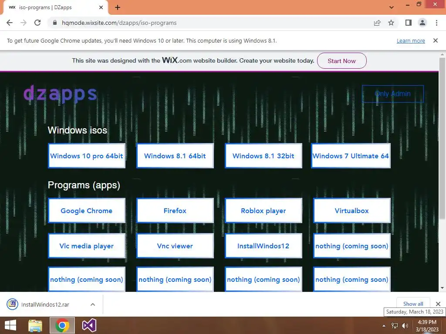446x334 pixels.
Task: Reload the iso-programs page
Action: (37, 23)
